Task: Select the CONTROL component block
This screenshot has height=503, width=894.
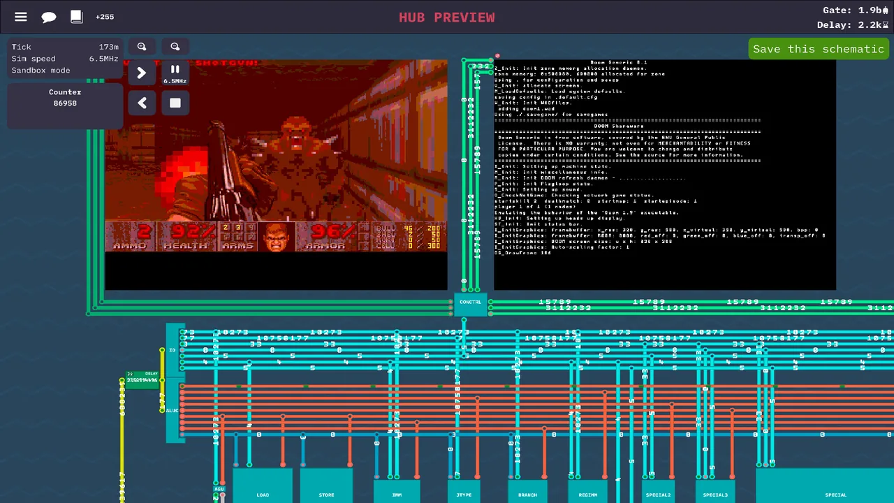Action: pos(471,305)
